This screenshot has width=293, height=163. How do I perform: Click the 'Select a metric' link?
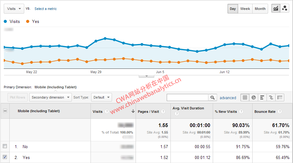(46, 9)
